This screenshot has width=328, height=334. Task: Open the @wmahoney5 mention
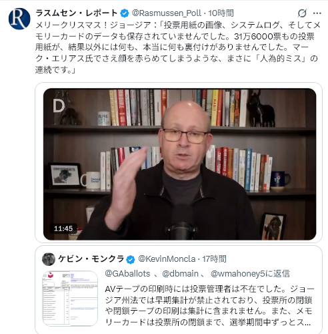click(238, 274)
